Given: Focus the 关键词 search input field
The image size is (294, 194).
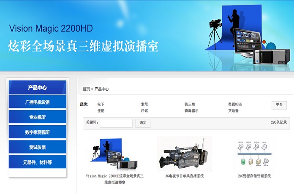Looking at the screenshot, I should point(116,123).
